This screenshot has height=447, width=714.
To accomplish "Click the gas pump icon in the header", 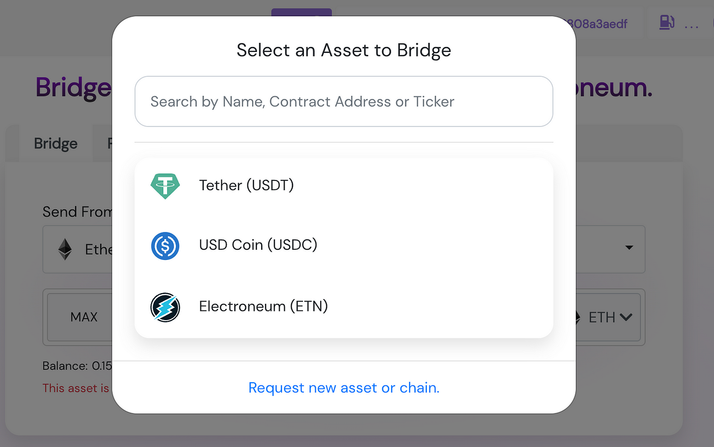I will (x=667, y=23).
